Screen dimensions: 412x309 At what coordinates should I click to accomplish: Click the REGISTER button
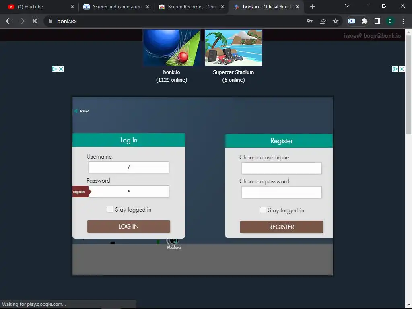281,227
